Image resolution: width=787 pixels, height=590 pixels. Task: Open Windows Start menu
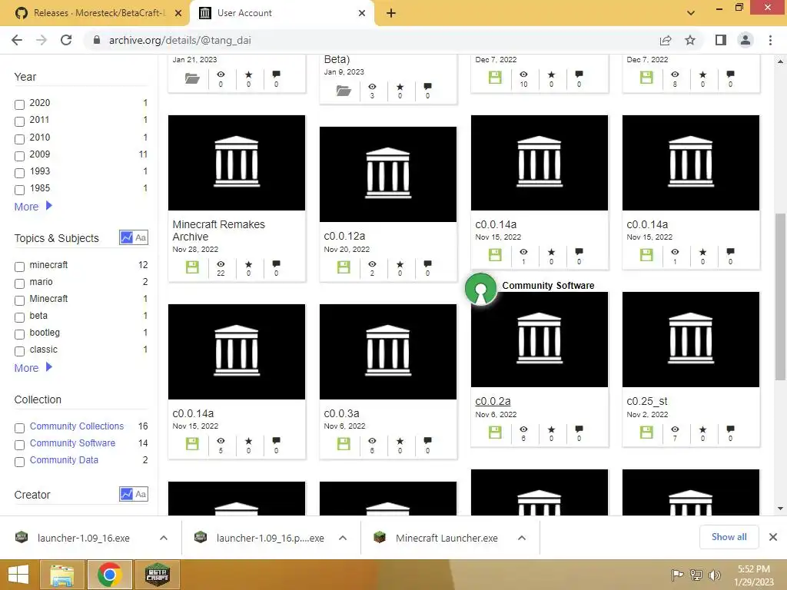(18, 575)
